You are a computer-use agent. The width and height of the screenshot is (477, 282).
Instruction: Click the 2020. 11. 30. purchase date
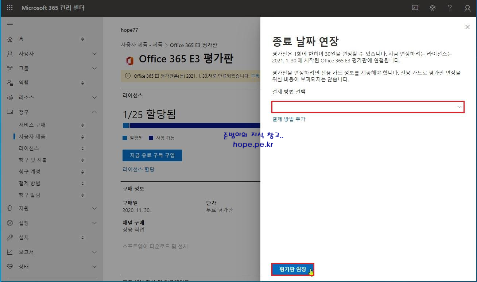[137, 210]
